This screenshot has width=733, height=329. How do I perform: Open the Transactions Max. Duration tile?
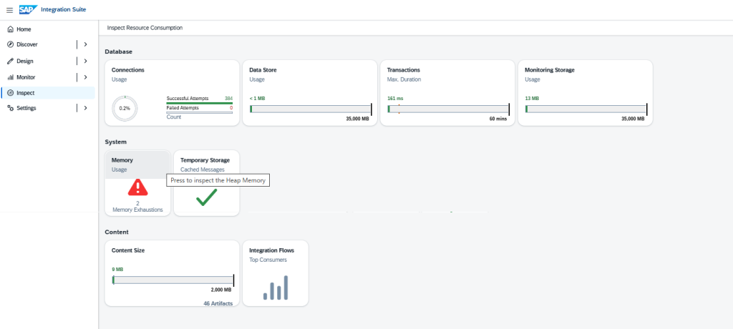[x=447, y=92]
